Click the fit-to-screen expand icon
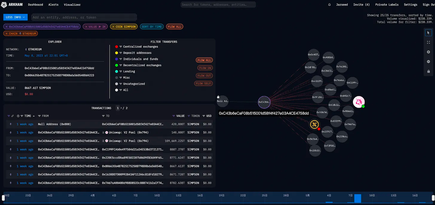Screen dimensions: 435x205 click(x=428, y=42)
